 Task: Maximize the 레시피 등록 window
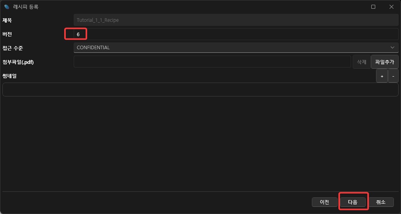click(373, 7)
